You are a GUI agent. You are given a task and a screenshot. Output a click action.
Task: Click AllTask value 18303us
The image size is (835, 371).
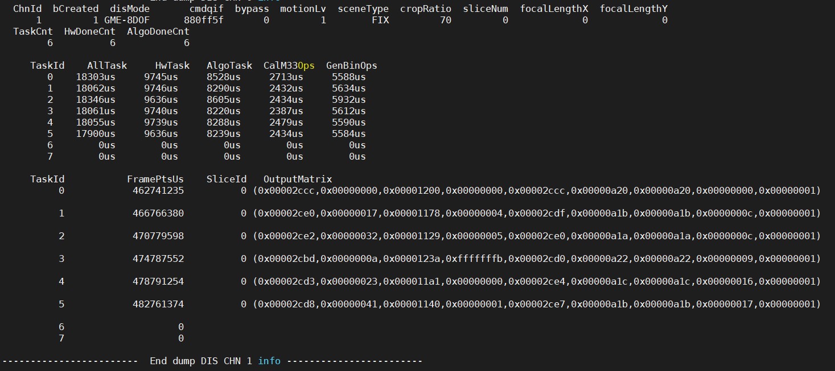pyautogui.click(x=95, y=77)
